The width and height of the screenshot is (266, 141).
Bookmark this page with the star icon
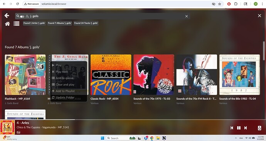click(x=219, y=4)
